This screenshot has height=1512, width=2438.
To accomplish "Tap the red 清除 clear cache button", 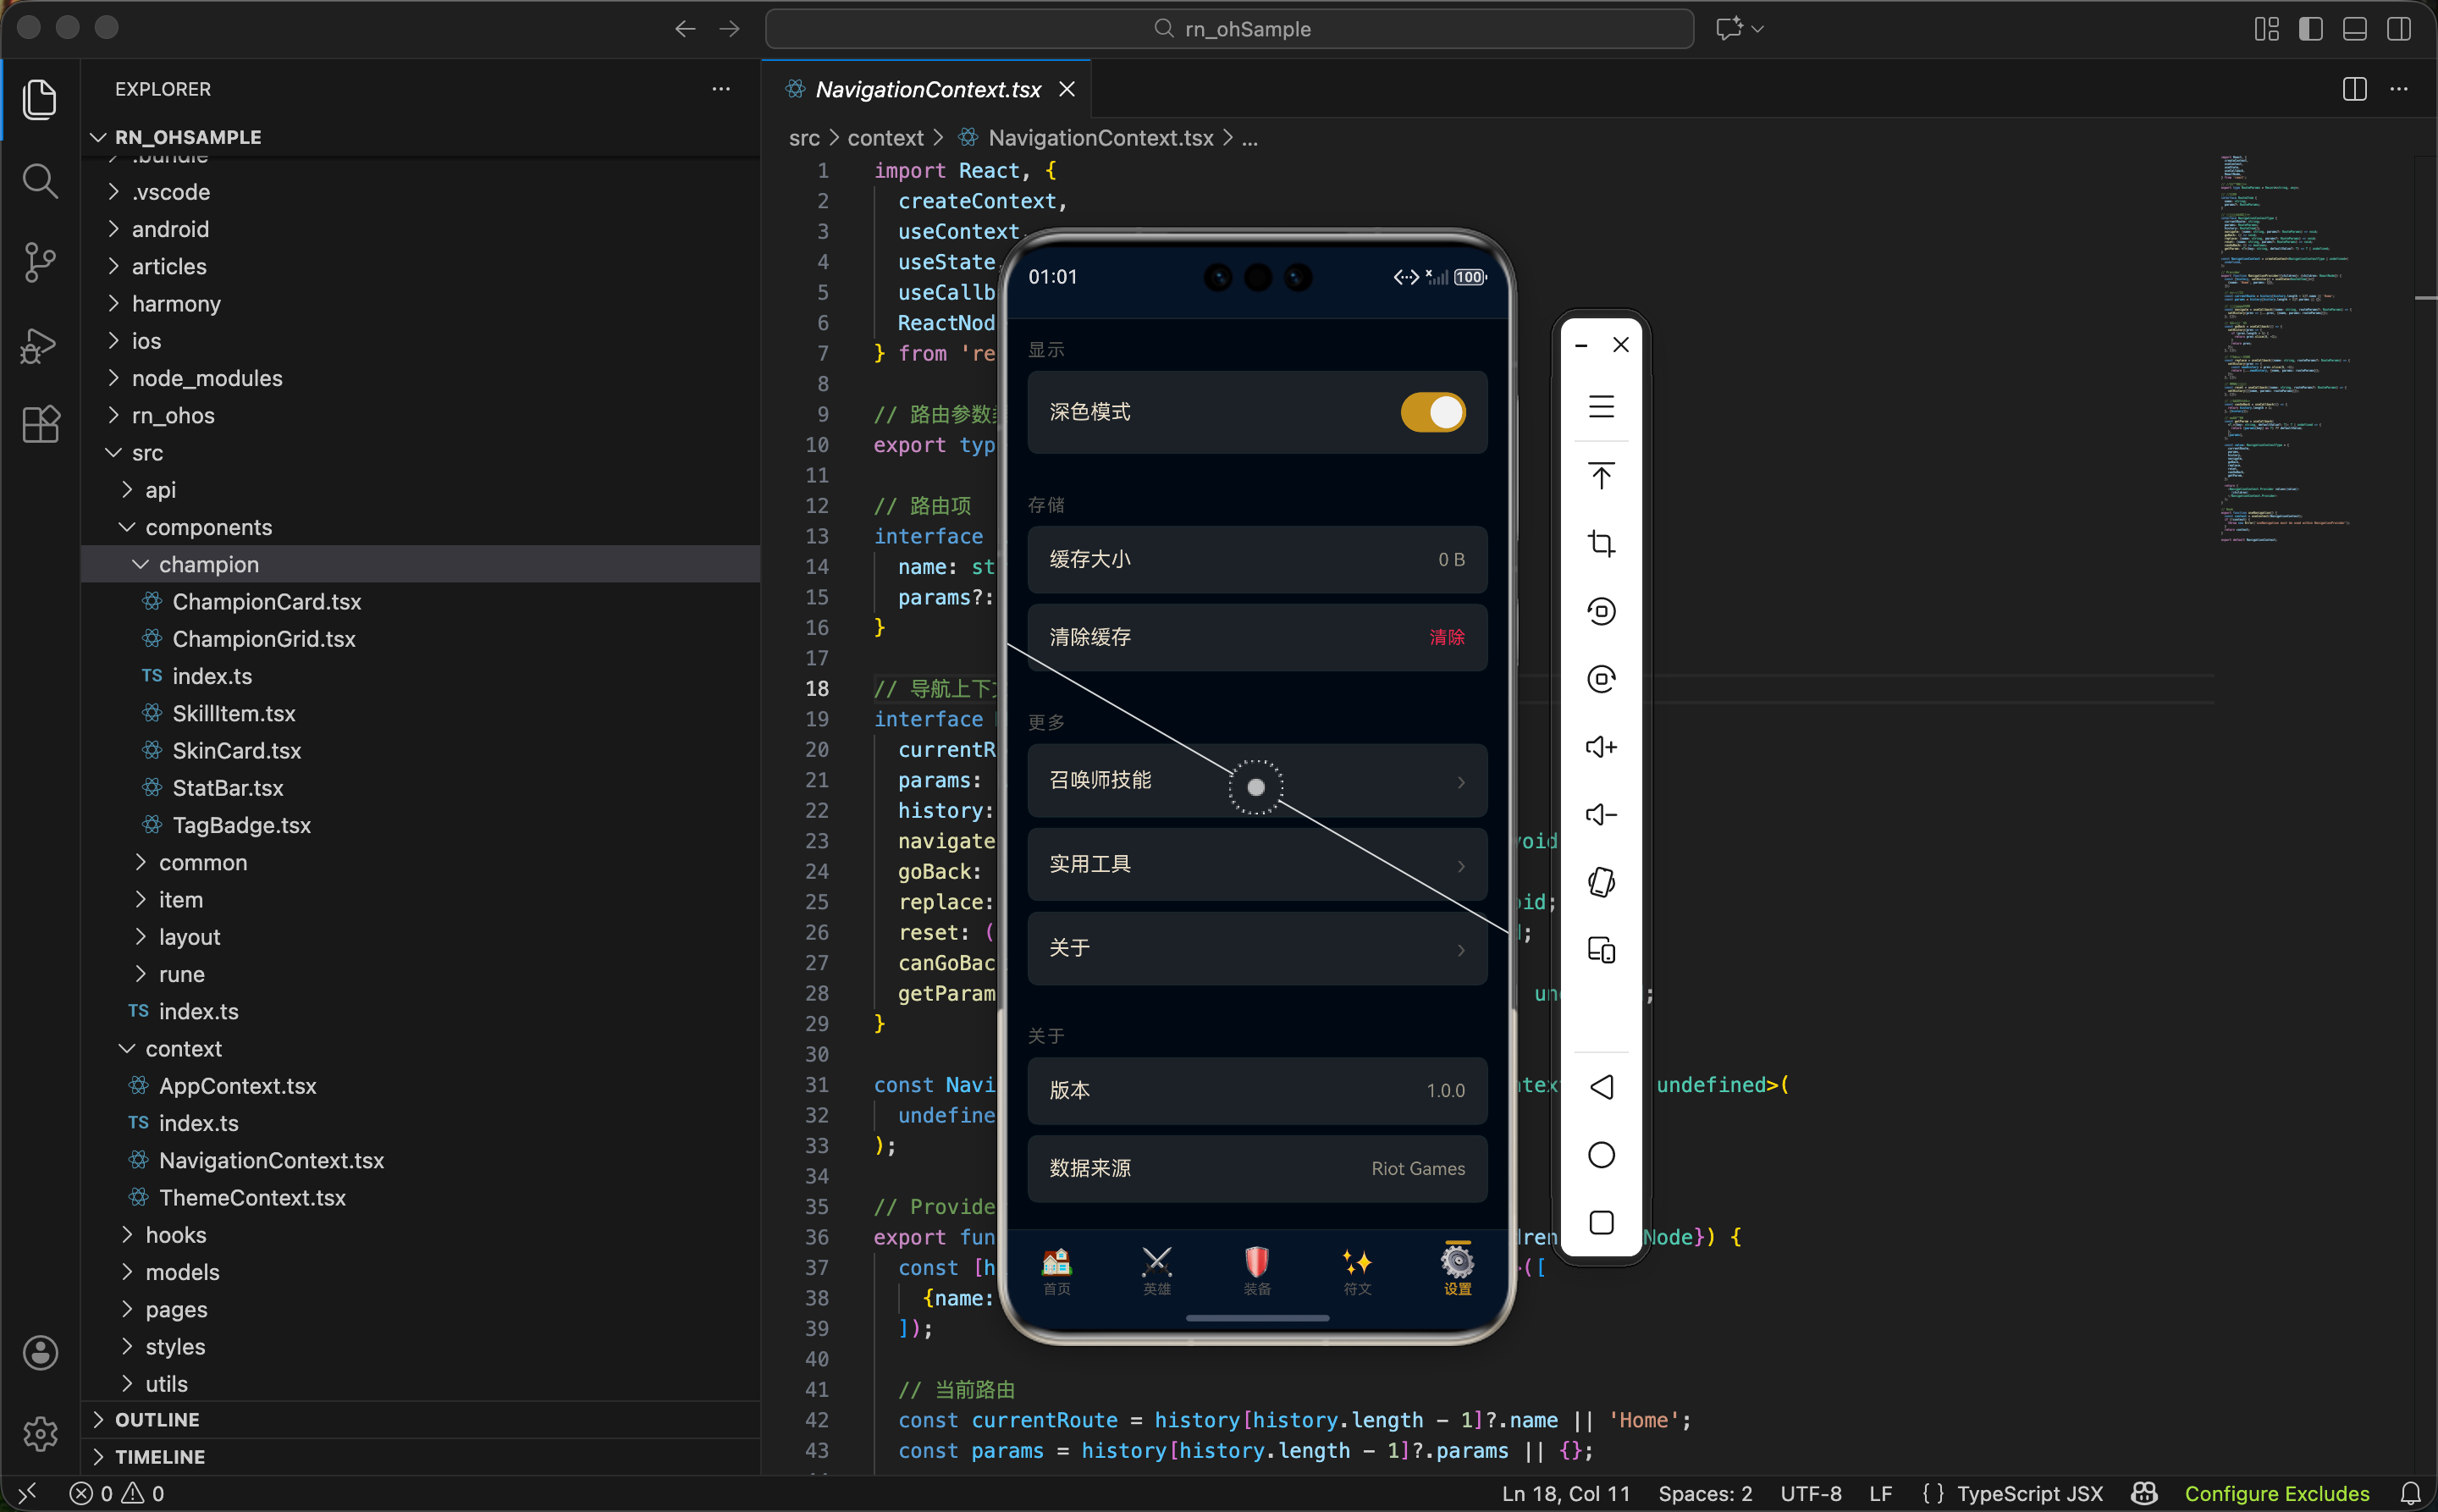I will pyautogui.click(x=1446, y=637).
